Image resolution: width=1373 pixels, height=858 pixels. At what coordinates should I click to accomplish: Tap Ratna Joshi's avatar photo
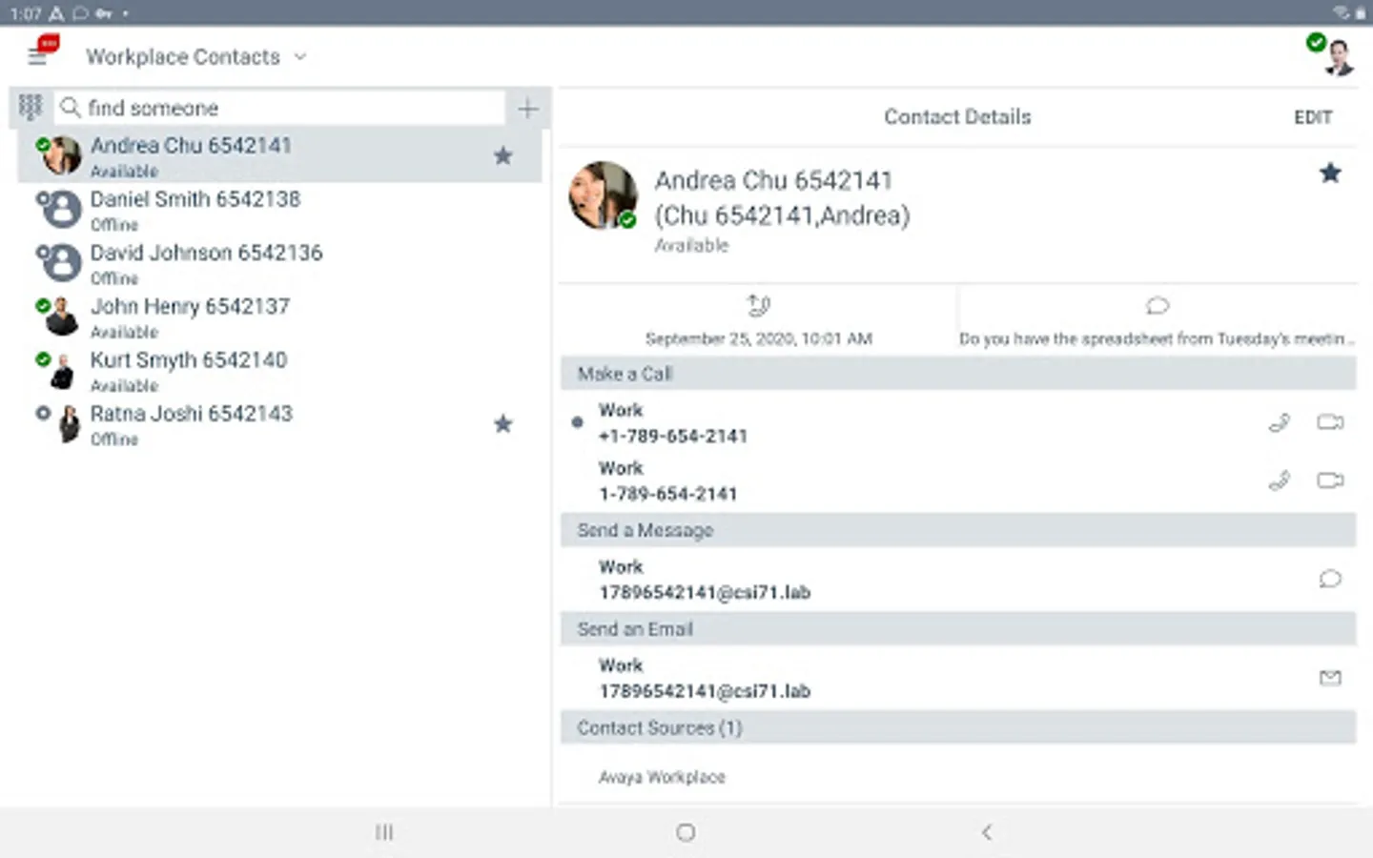[69, 424]
